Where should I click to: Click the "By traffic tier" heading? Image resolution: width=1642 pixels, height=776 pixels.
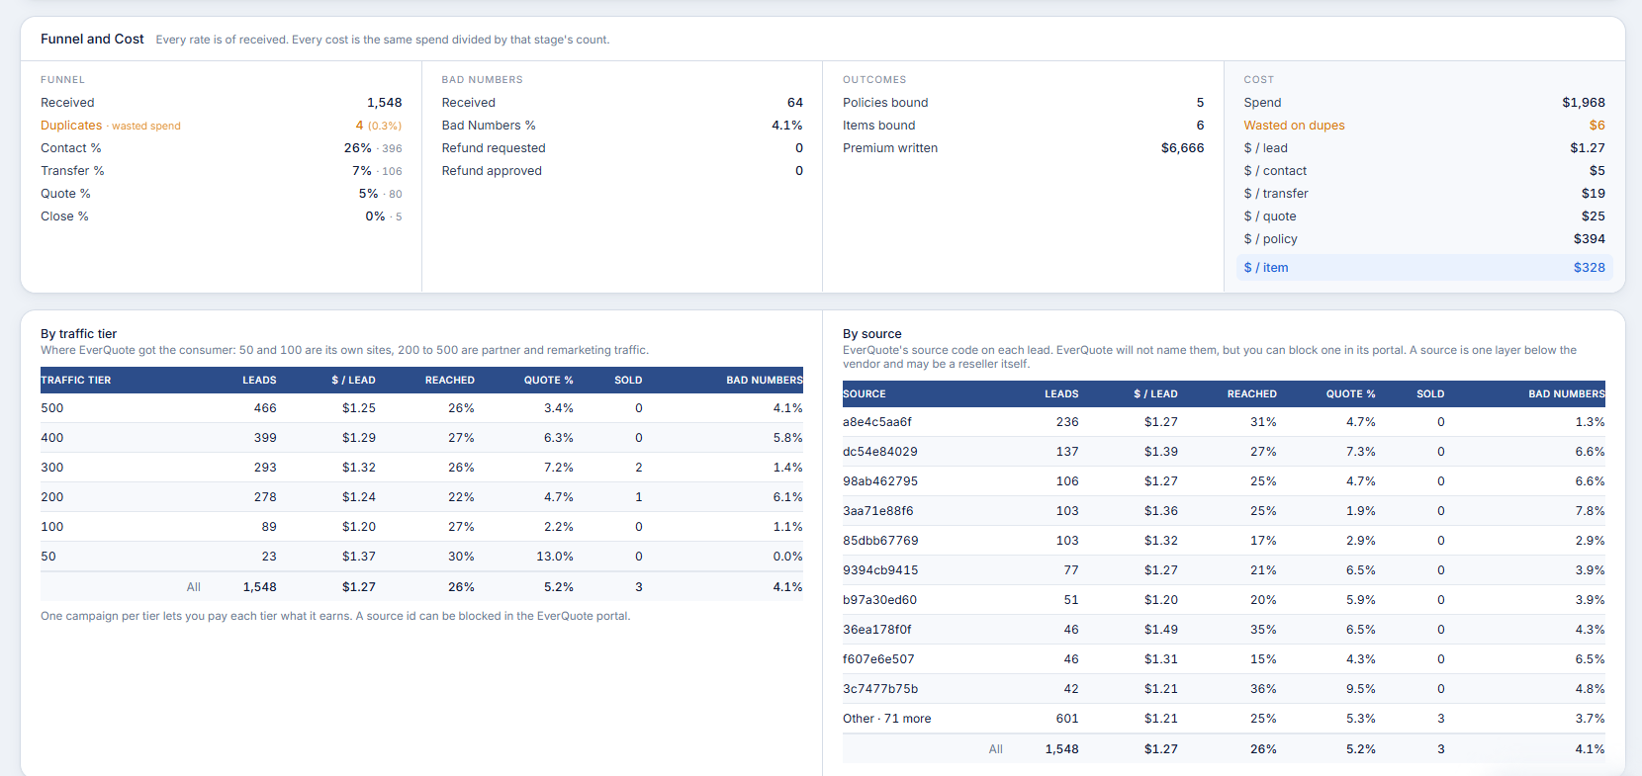pyautogui.click(x=79, y=334)
